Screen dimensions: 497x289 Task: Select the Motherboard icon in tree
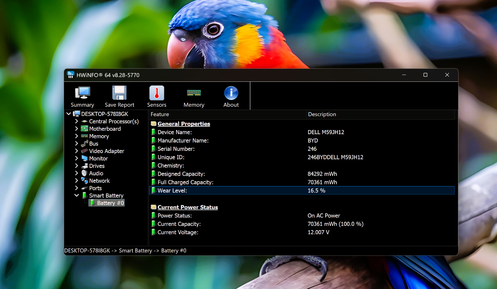click(84, 129)
